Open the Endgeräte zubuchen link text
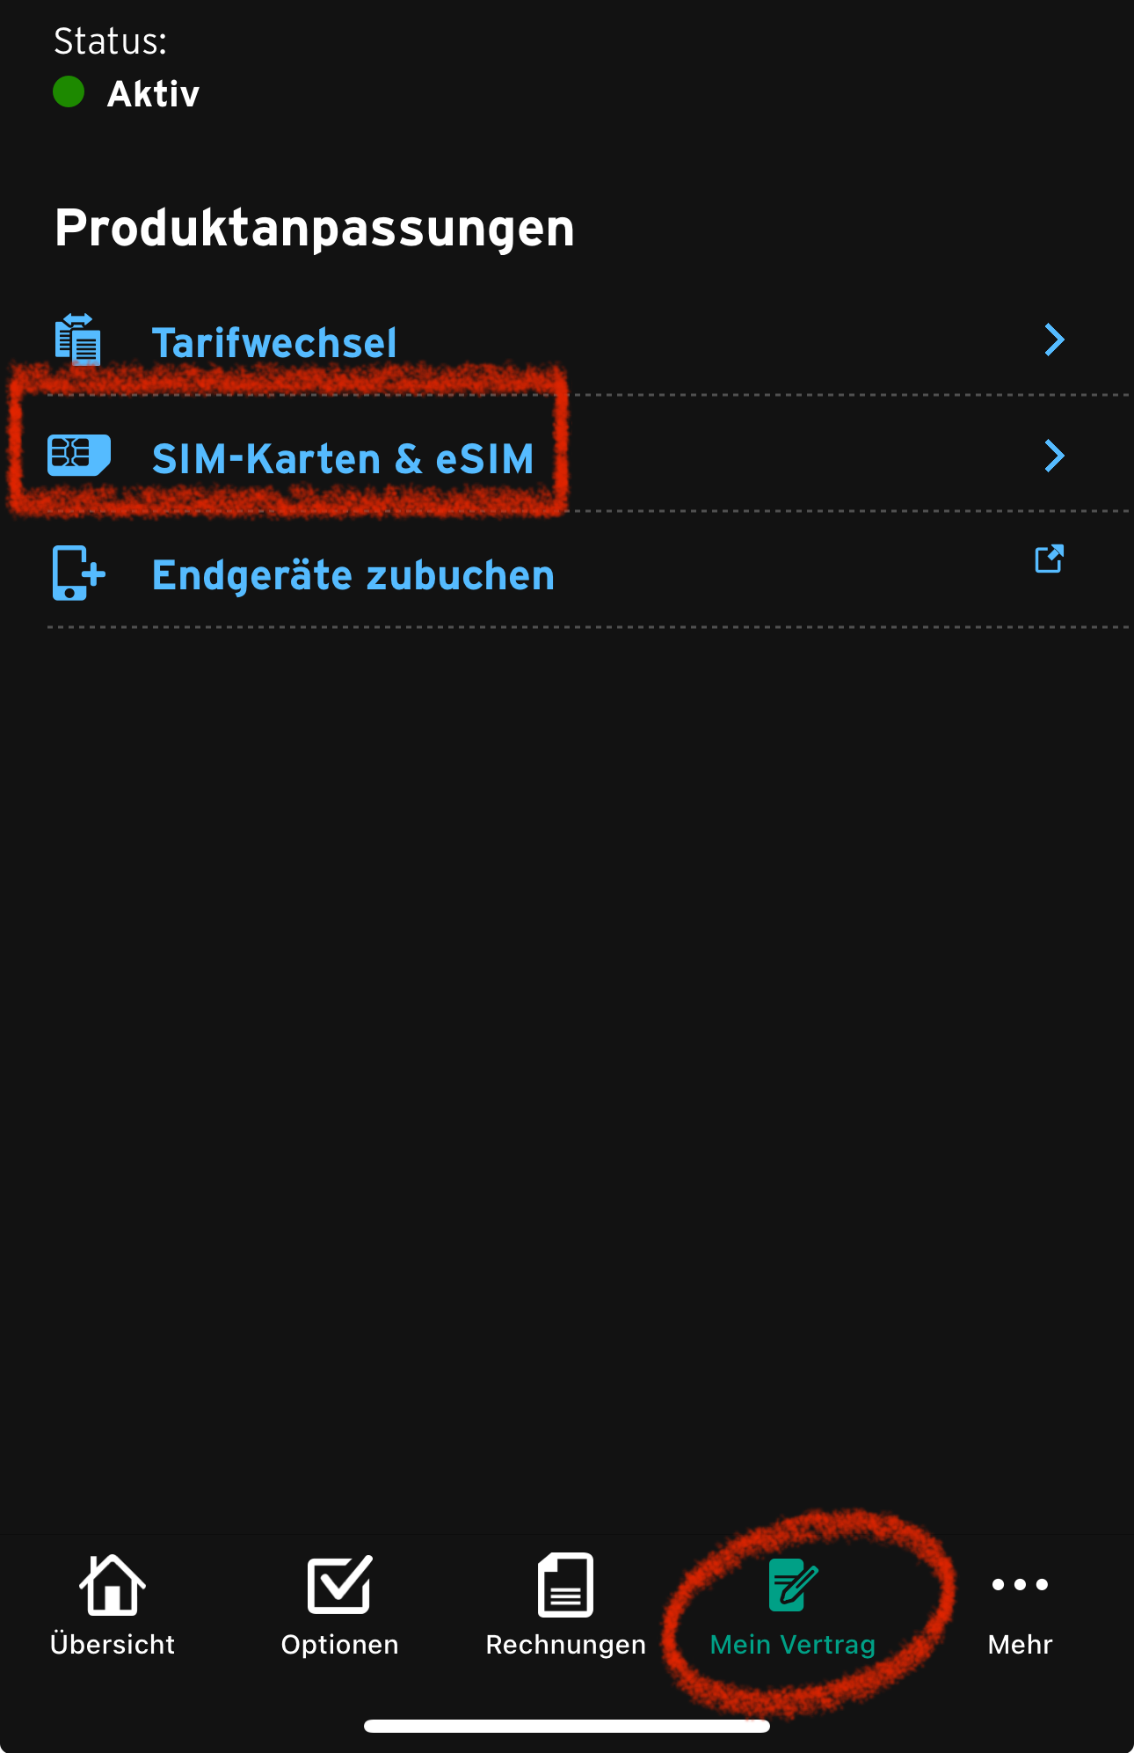 (x=353, y=575)
